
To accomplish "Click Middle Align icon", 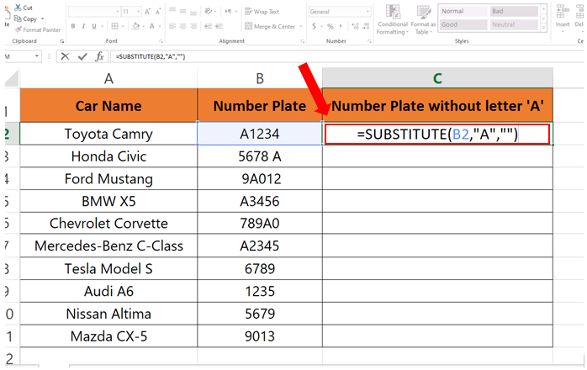I will pos(182,11).
